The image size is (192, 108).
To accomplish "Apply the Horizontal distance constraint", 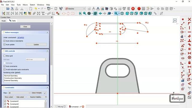I will [189, 67].
